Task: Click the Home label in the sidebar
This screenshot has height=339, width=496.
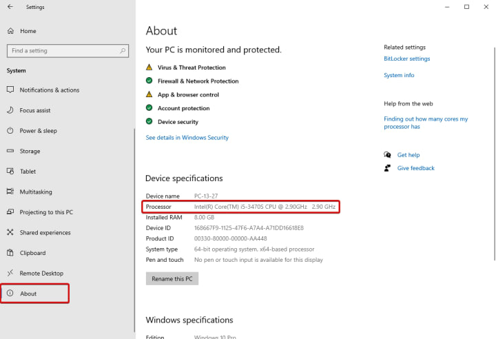Action: (x=28, y=31)
